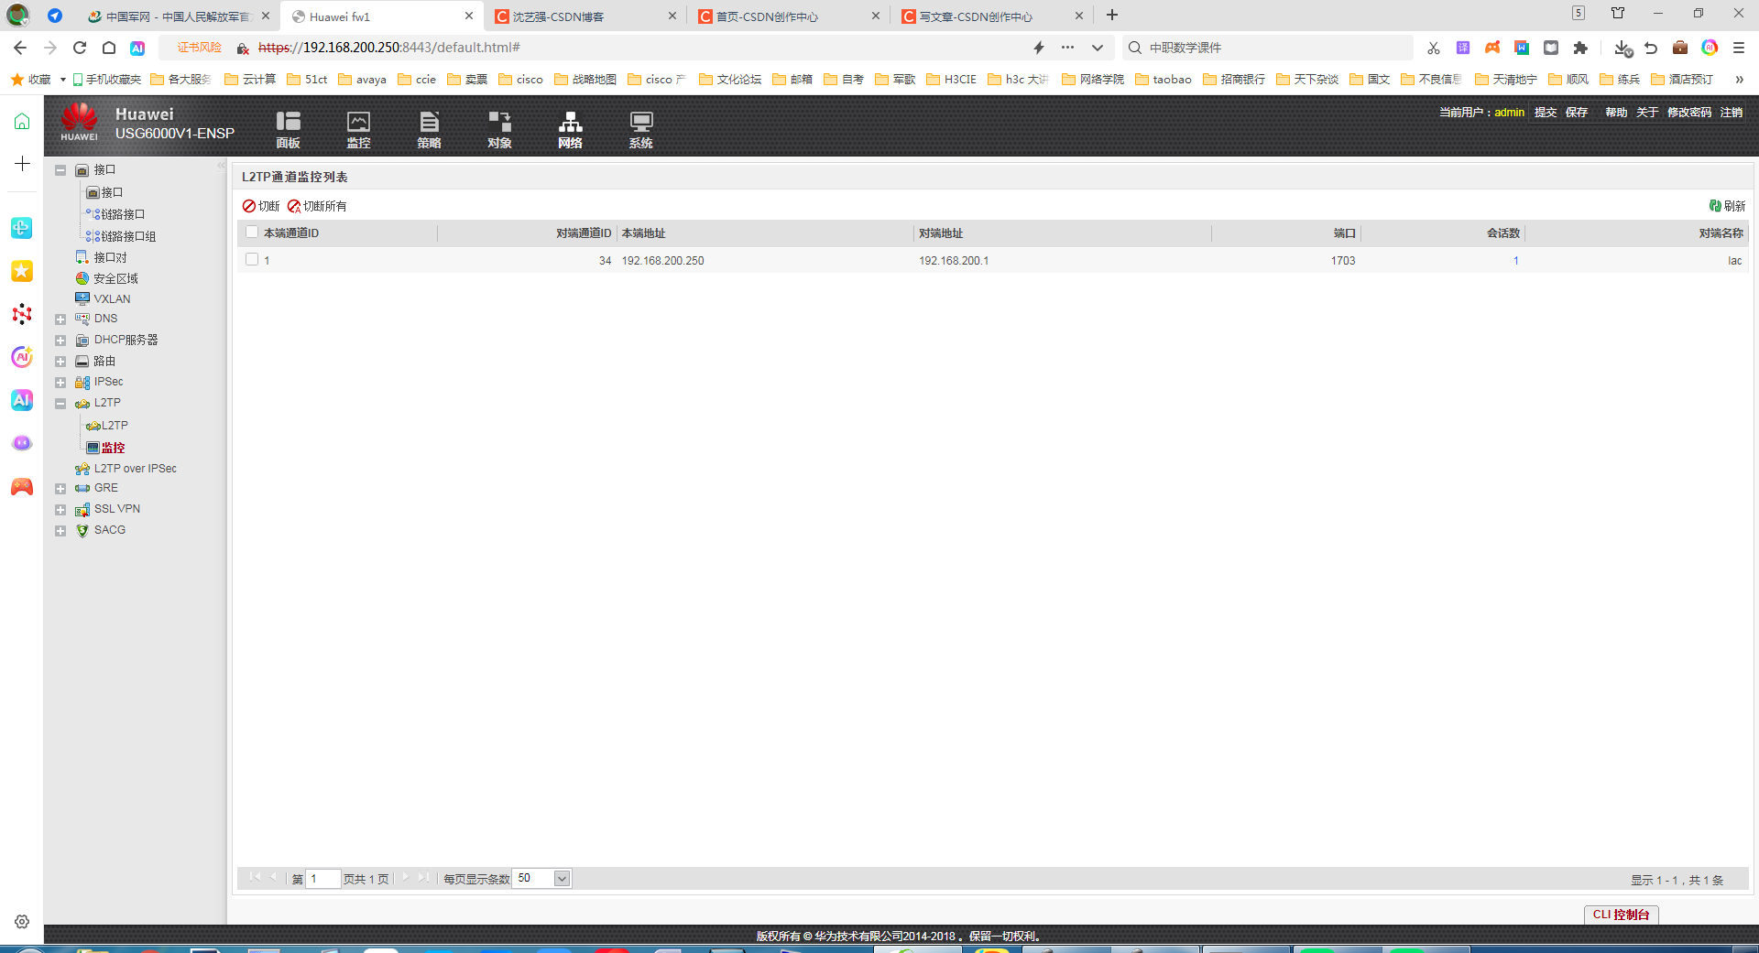Open a new browser tab
This screenshot has height=953, width=1759.
[x=1112, y=16]
